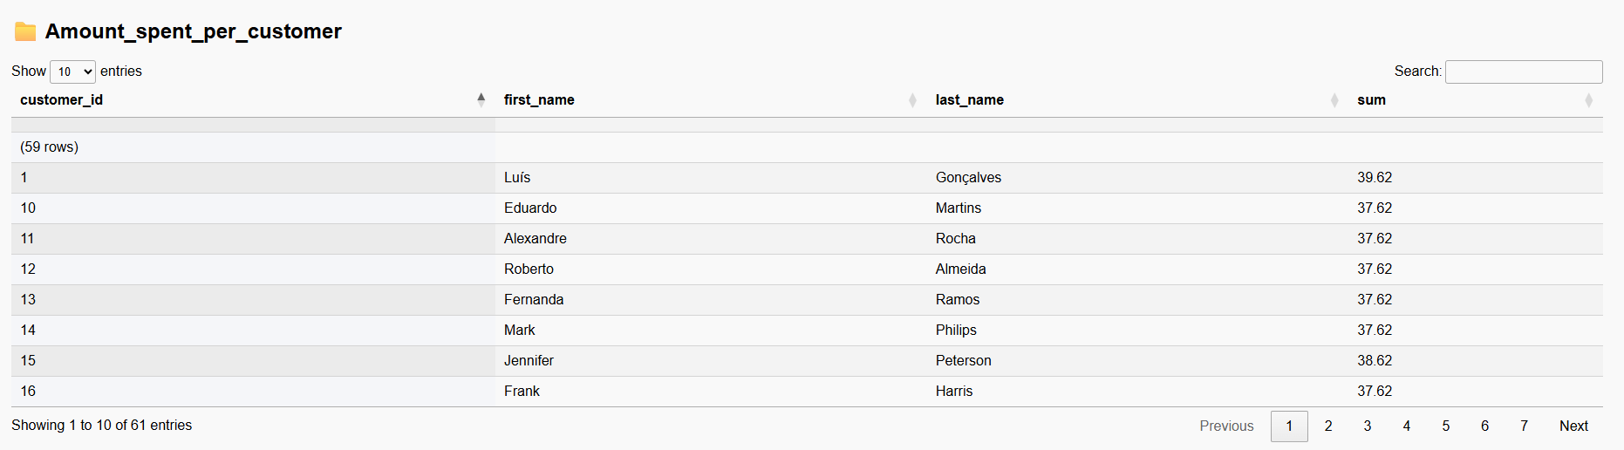
Task: Click the Next pagination link
Action: (1573, 426)
